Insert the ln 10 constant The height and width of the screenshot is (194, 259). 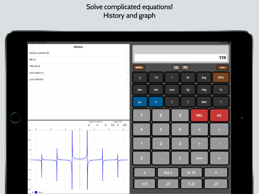(191, 172)
